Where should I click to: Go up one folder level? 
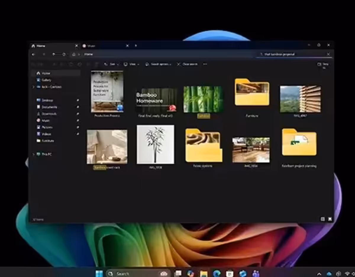[x=54, y=54]
